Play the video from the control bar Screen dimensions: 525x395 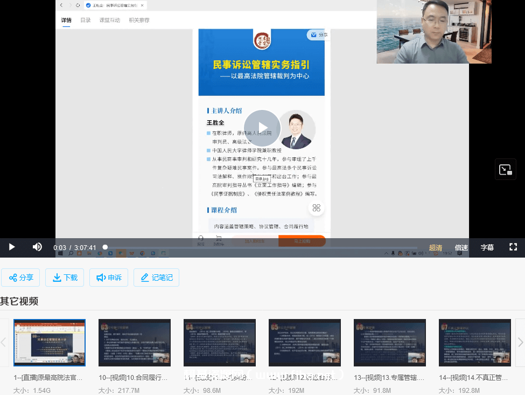tap(12, 247)
